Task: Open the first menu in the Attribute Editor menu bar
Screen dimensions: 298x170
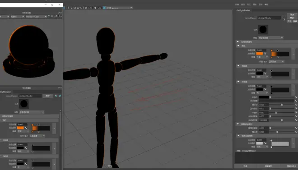Action: [x=237, y=5]
